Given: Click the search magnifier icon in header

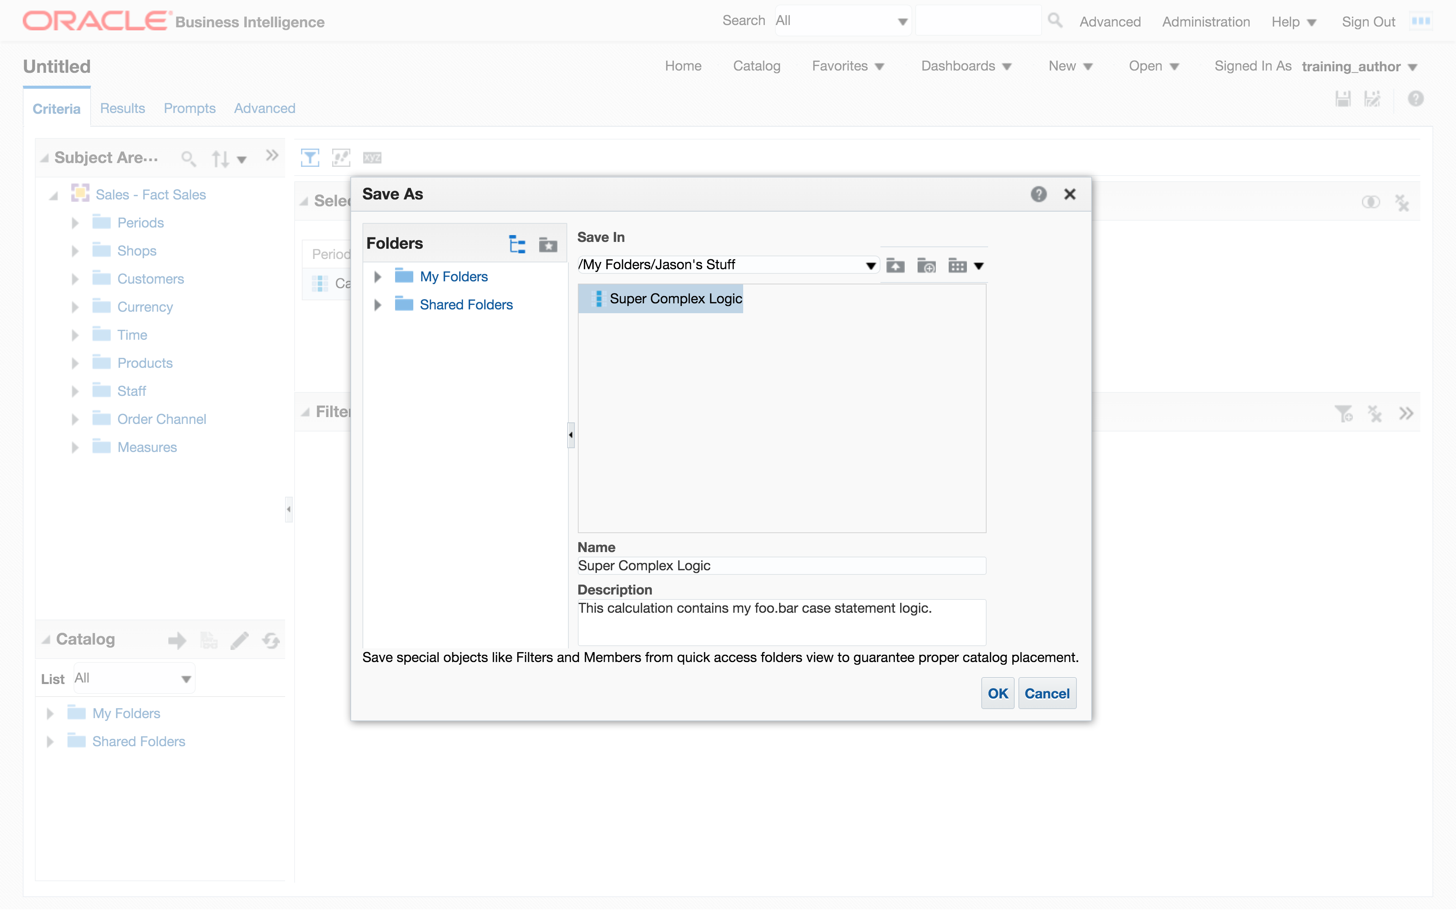Looking at the screenshot, I should tap(1055, 21).
